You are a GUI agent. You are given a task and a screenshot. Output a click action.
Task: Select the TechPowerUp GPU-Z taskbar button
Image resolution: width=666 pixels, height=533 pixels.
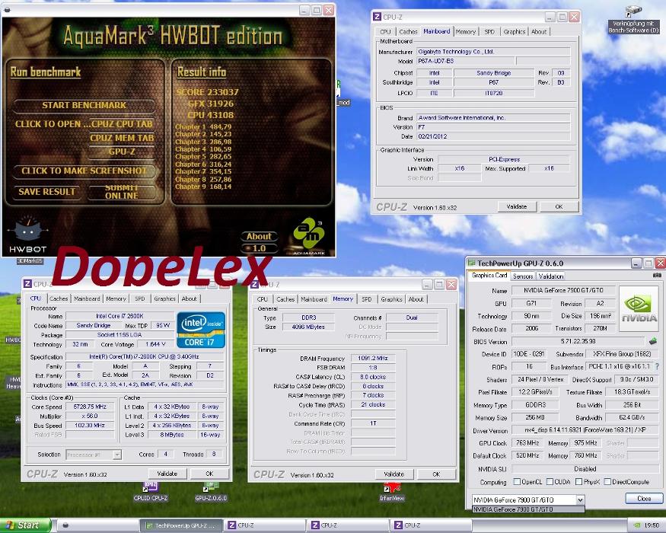point(181,525)
